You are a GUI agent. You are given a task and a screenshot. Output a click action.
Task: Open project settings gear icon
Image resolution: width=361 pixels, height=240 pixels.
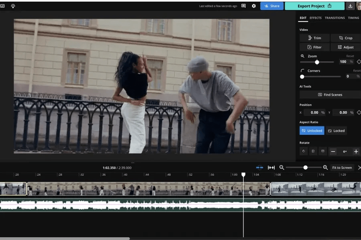click(254, 6)
